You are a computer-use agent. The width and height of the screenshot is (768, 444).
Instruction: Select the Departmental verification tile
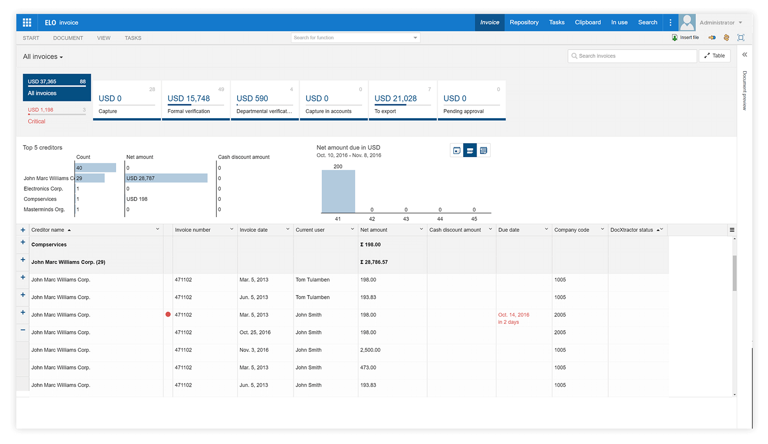pos(265,100)
